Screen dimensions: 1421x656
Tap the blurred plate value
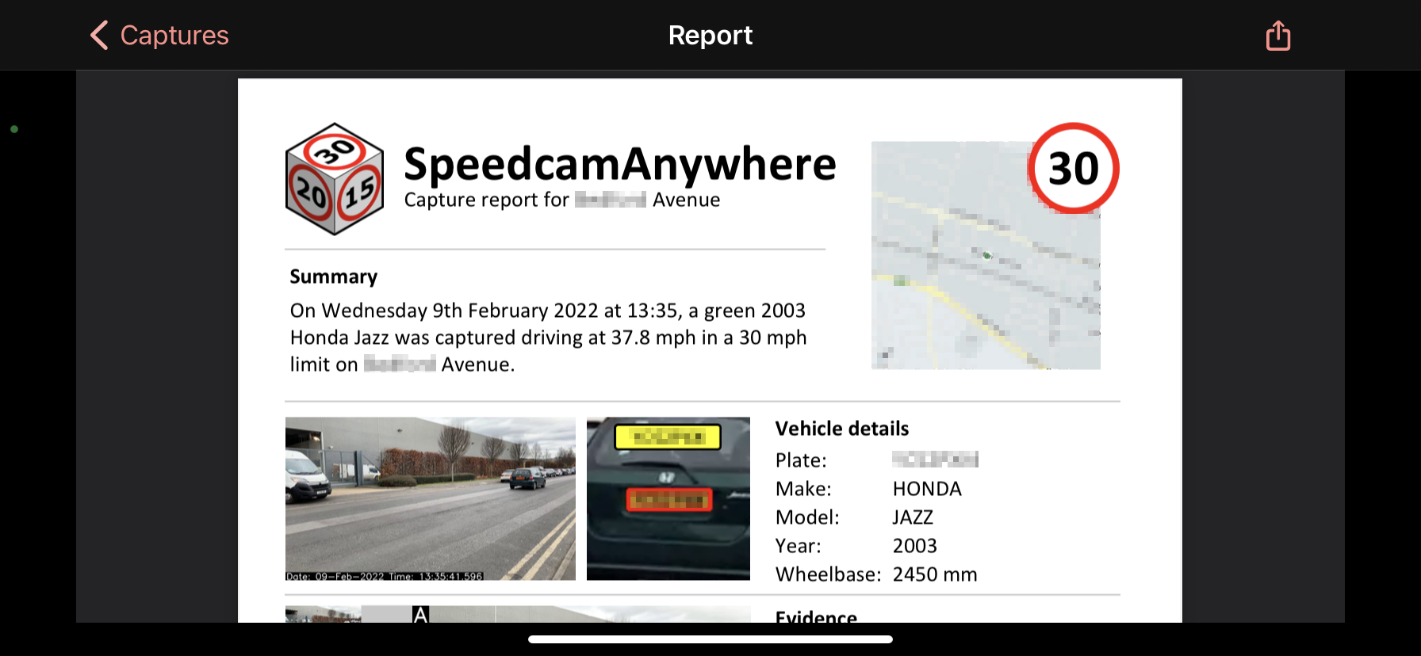935,460
